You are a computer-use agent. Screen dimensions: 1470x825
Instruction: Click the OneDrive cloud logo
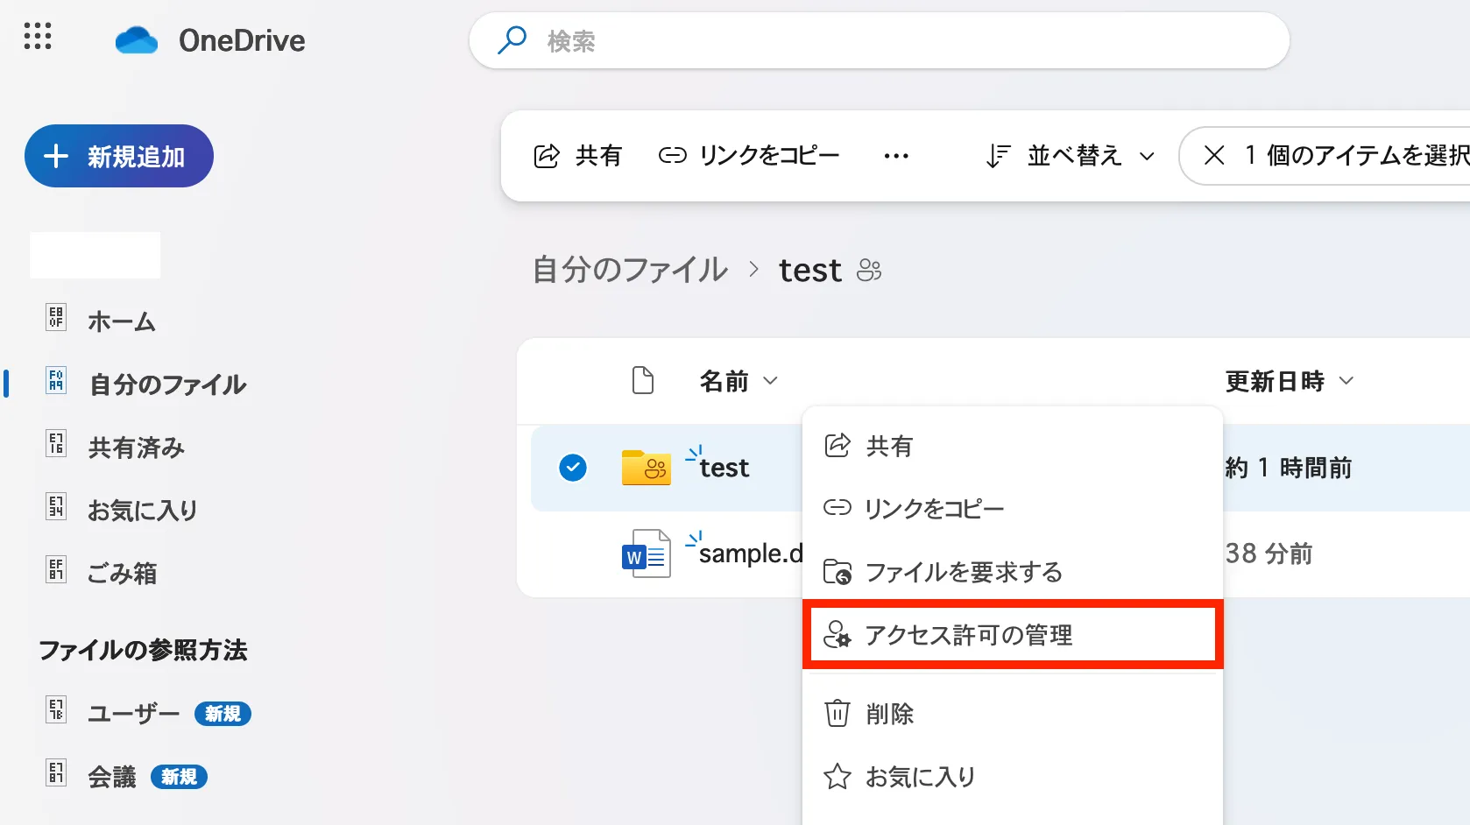pyautogui.click(x=137, y=40)
